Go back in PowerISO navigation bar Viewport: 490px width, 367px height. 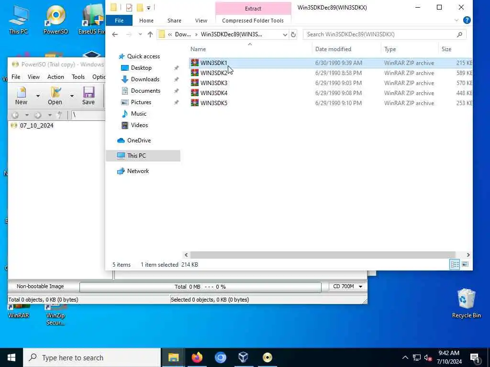(15, 115)
